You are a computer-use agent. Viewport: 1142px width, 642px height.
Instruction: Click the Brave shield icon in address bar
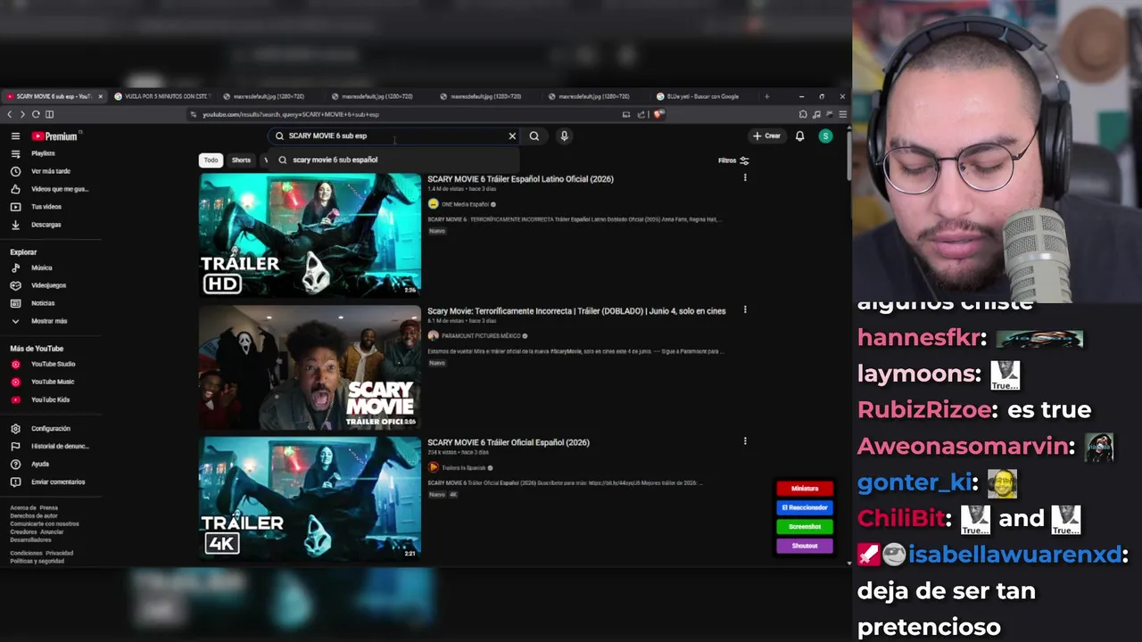coord(658,114)
